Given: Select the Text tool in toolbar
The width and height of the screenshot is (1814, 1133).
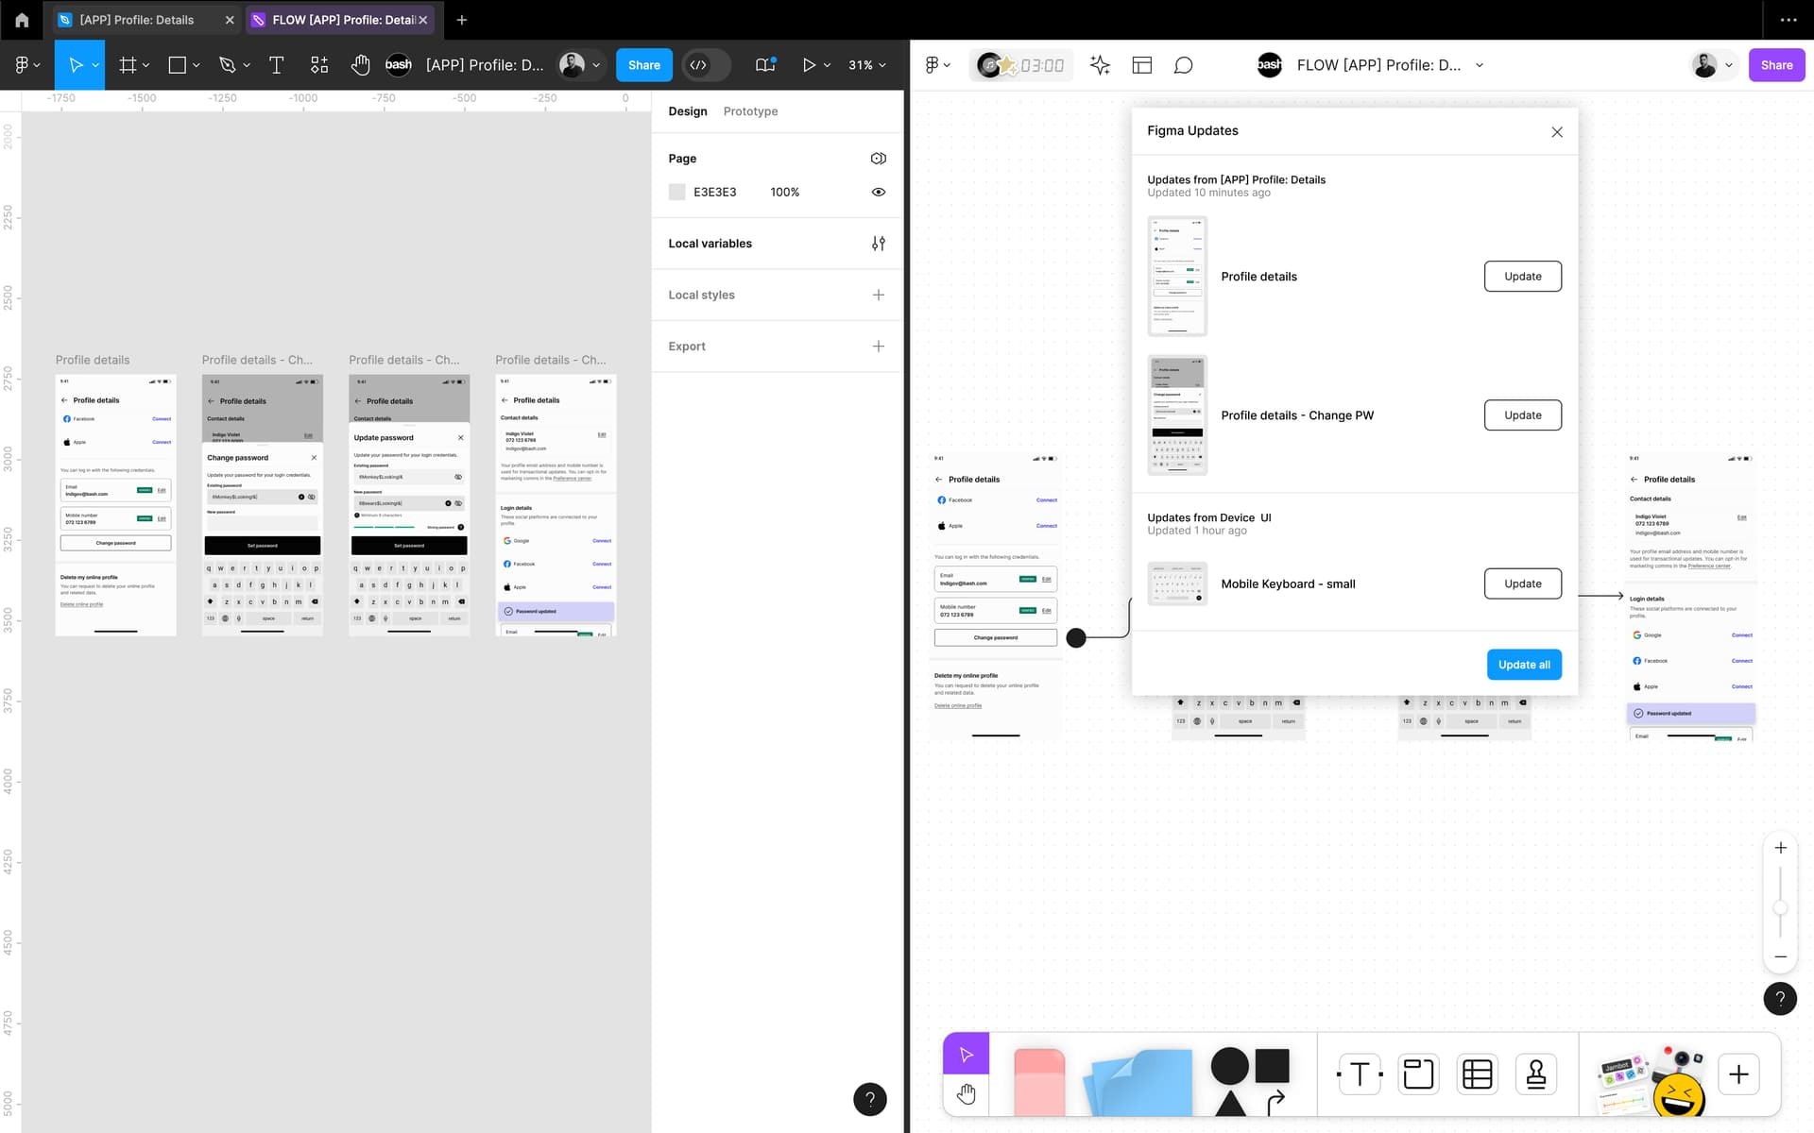Looking at the screenshot, I should pos(277,64).
